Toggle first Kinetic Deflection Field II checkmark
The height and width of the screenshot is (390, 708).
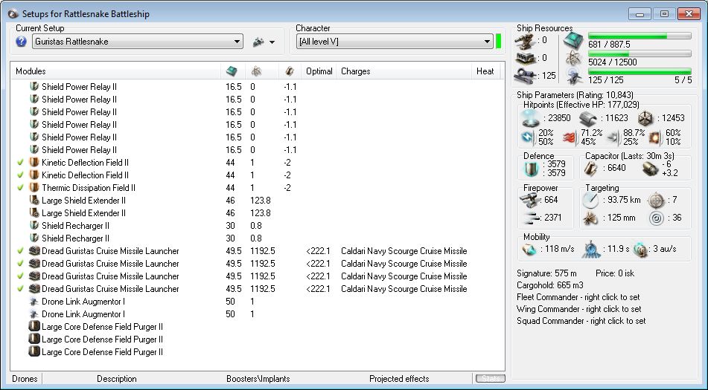coord(20,163)
